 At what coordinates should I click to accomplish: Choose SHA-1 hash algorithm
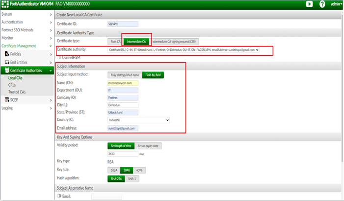click(132, 179)
